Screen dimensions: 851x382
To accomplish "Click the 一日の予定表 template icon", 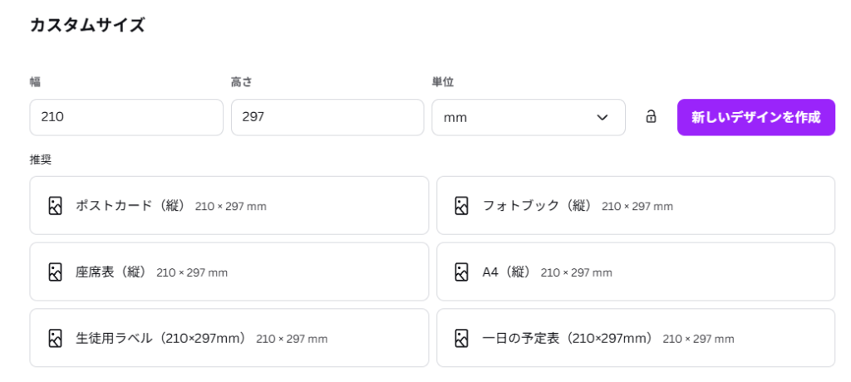I will coord(462,338).
